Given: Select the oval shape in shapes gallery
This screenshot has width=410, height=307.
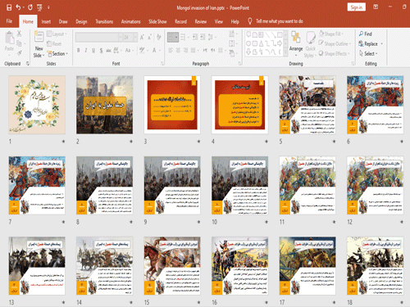Looking at the screenshot, I should click(x=248, y=43).
